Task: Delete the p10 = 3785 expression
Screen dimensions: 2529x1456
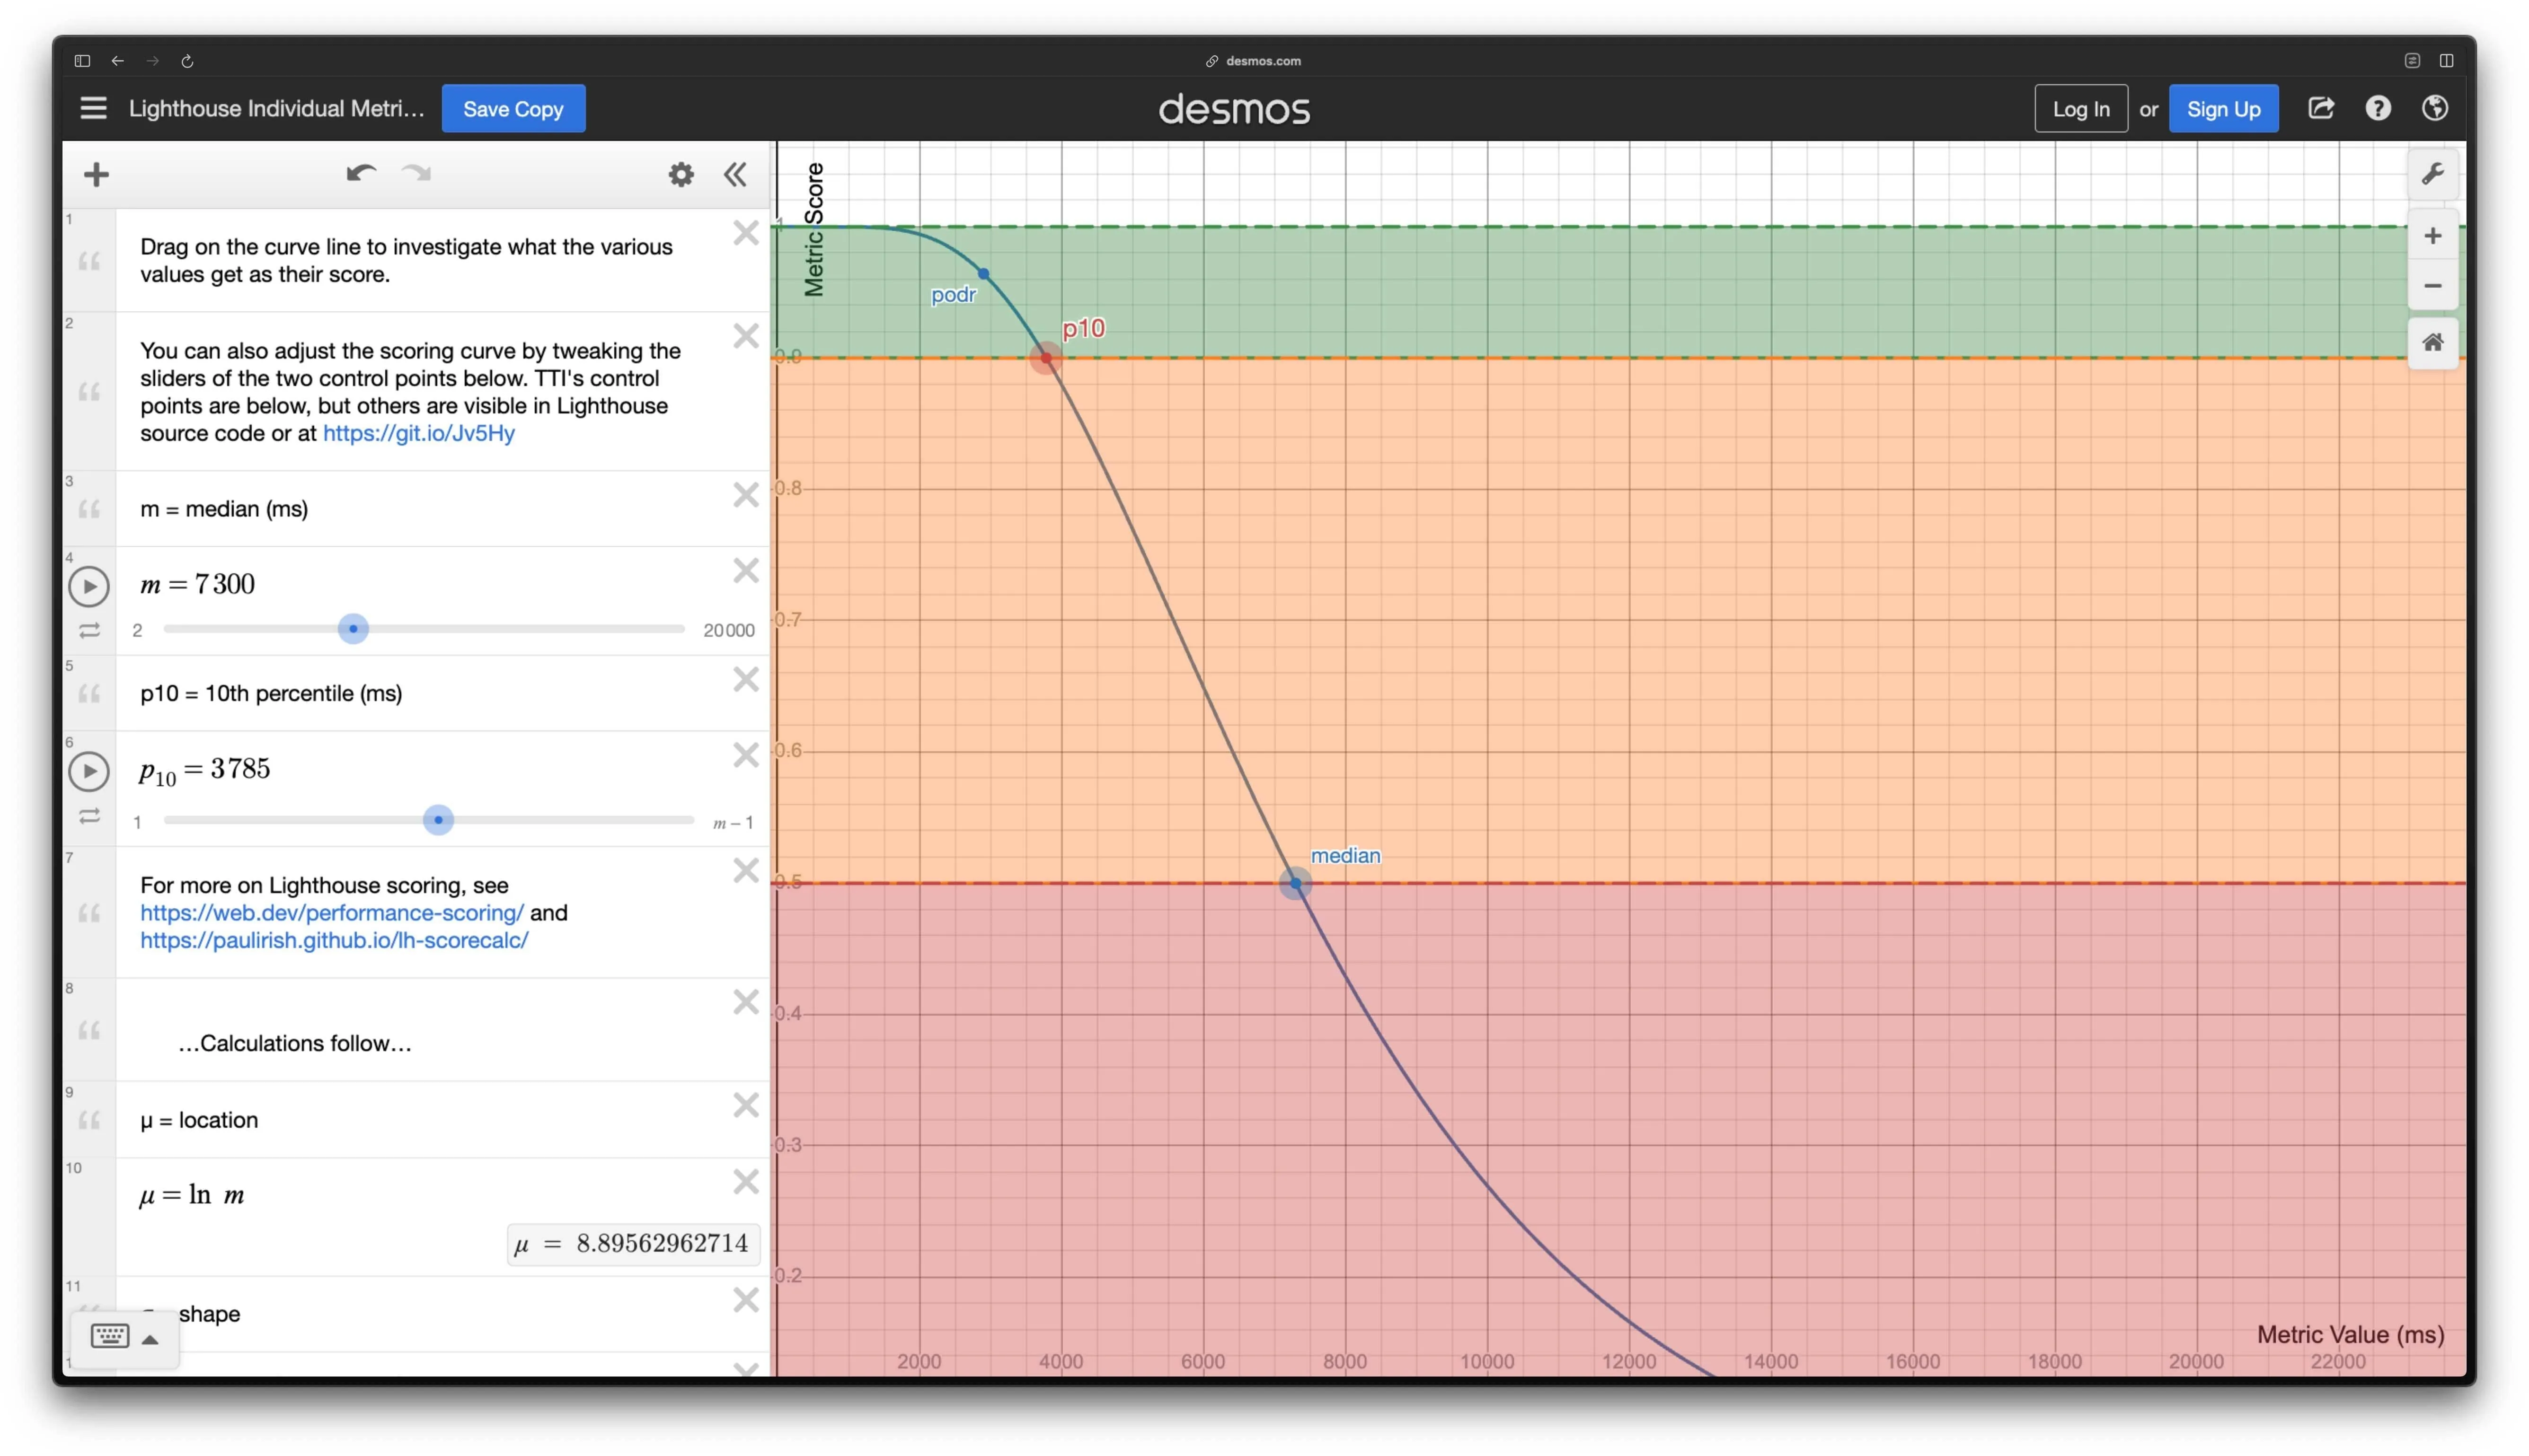Action: (x=745, y=755)
